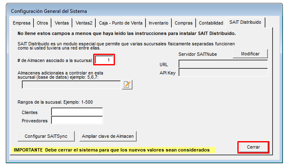Open the Contabilidad tab

click(211, 23)
